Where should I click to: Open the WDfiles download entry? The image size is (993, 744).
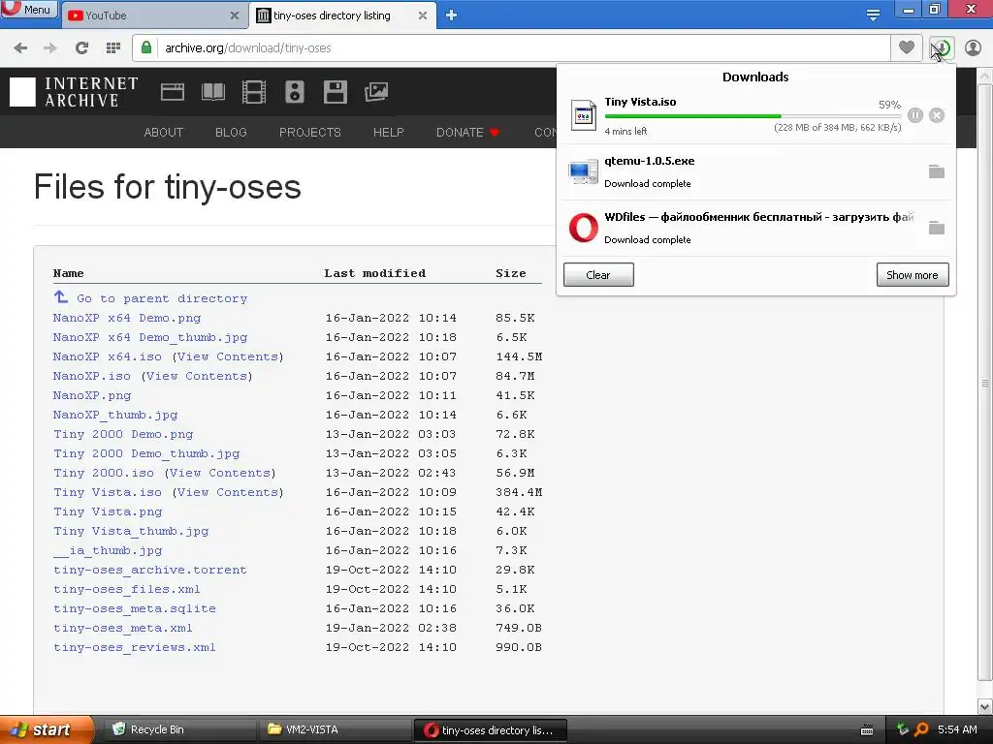click(756, 229)
